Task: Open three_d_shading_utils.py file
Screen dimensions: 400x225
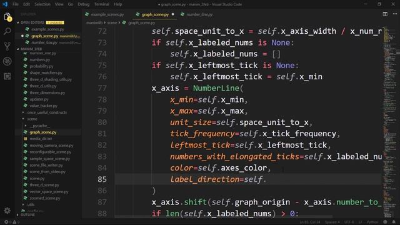Action: tap(51, 79)
